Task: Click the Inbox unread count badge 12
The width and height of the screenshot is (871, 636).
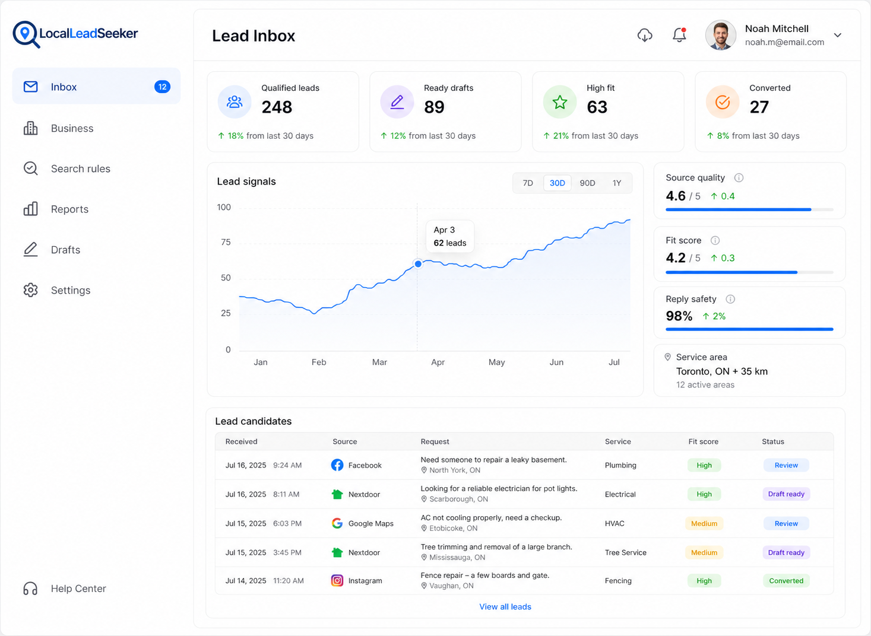Action: pyautogui.click(x=162, y=87)
